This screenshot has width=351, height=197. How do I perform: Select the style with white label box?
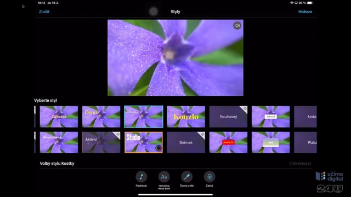[x=270, y=117]
